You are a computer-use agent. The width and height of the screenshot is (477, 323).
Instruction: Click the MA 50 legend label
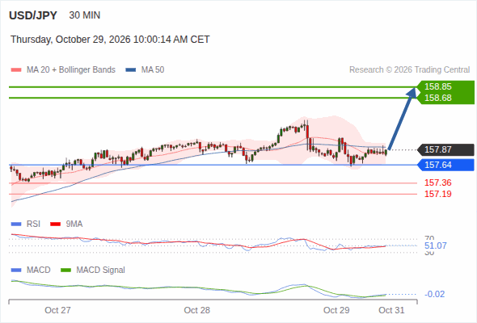(x=153, y=70)
